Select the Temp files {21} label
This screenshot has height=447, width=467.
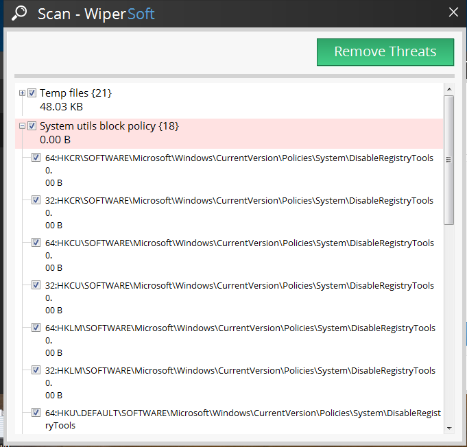click(x=75, y=93)
